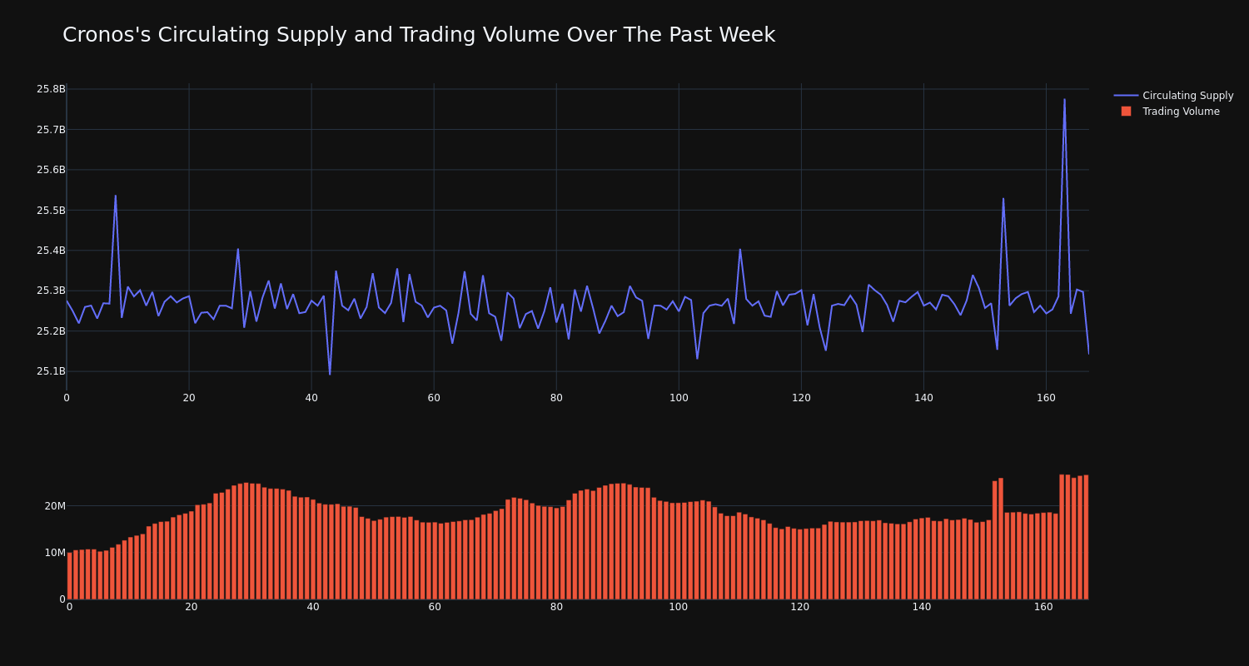Viewport: 1249px width, 666px height.
Task: Click the volume bar at hour 90
Action: coord(617,541)
